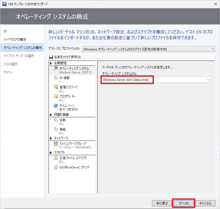Viewport: 220px width, 209px height.
Task: Select the 役割 tag icon
Action: 56,120
